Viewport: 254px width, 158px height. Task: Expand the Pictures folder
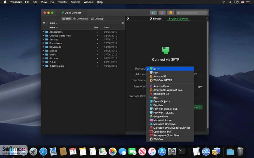43,58
